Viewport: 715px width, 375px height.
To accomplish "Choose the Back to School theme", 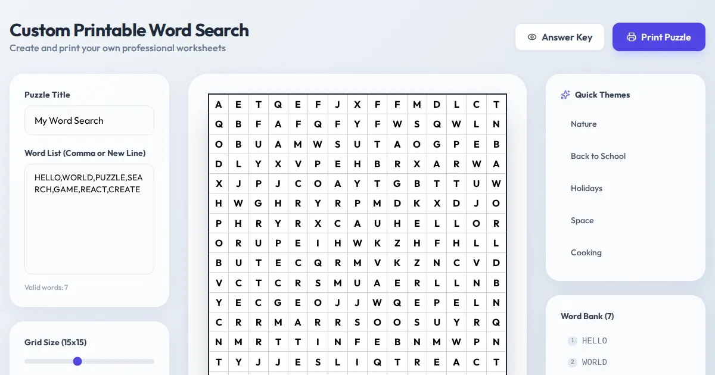I will click(598, 156).
